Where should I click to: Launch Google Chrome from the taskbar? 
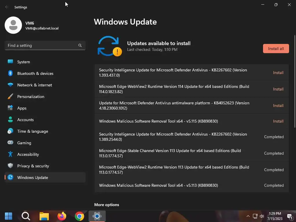[79, 216]
